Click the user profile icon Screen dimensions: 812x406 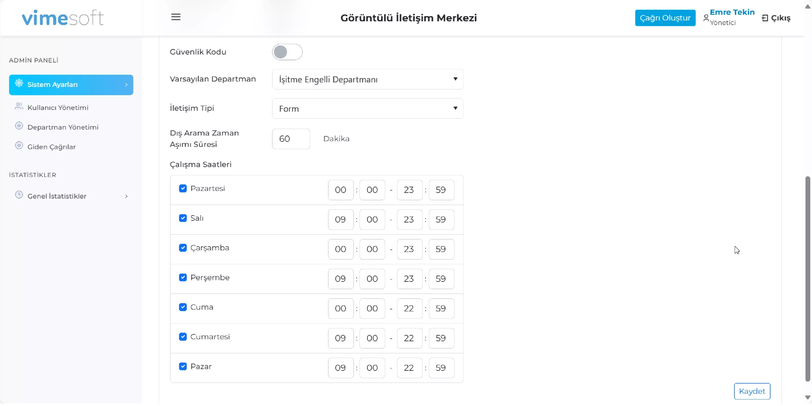point(706,18)
